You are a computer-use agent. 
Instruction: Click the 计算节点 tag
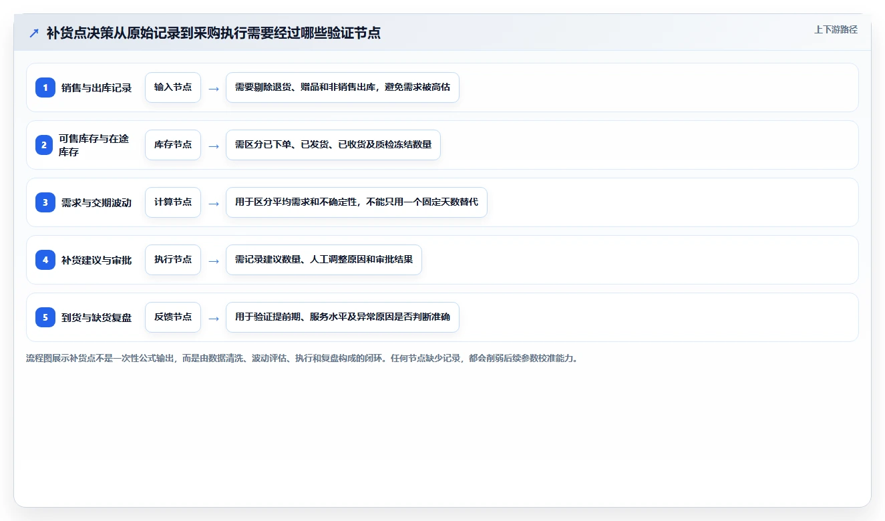173,202
